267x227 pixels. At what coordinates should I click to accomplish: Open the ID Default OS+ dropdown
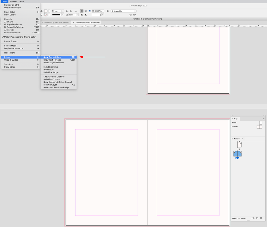pos(135,11)
